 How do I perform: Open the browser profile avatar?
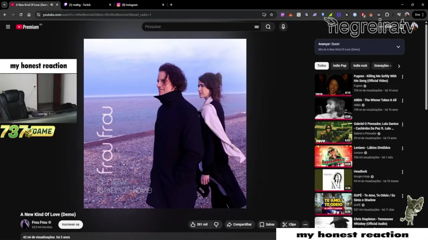(407, 15)
